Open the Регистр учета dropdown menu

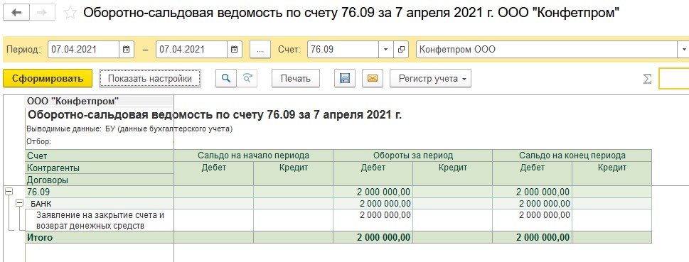click(x=431, y=79)
